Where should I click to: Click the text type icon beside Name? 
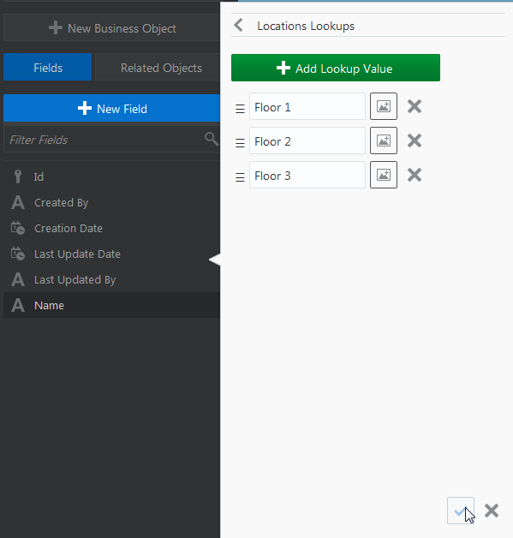click(18, 305)
